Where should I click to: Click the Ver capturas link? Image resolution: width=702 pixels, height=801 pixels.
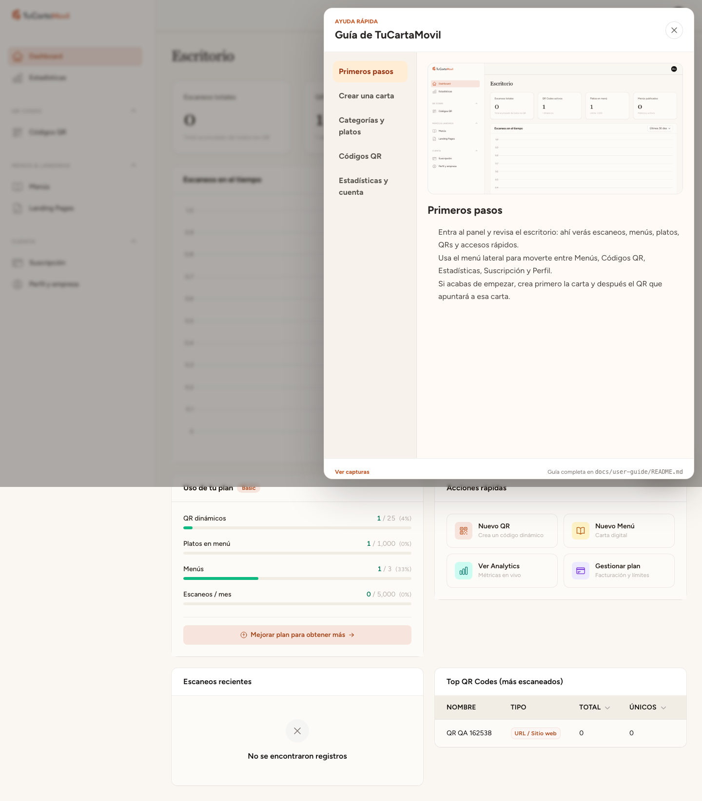(x=352, y=472)
